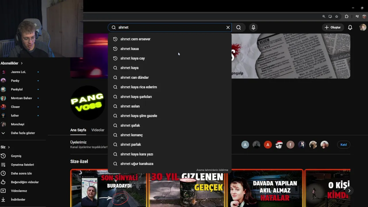Report search predictions link
The width and height of the screenshot is (368, 207).
pyautogui.click(x=212, y=170)
